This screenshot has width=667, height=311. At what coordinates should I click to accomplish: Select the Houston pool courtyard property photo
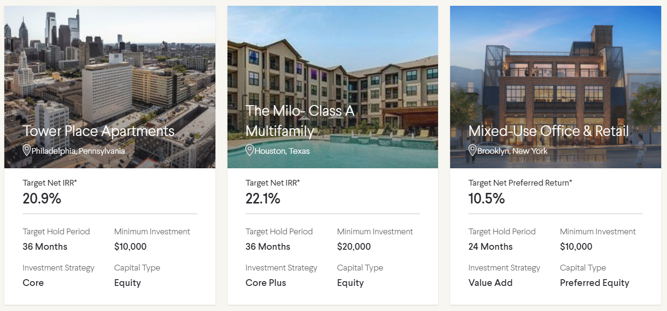click(x=333, y=87)
